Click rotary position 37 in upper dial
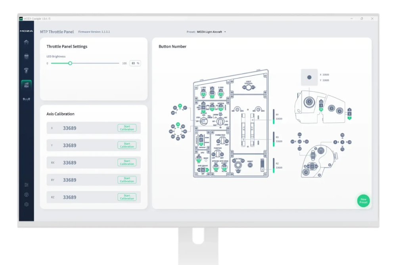 (185, 108)
